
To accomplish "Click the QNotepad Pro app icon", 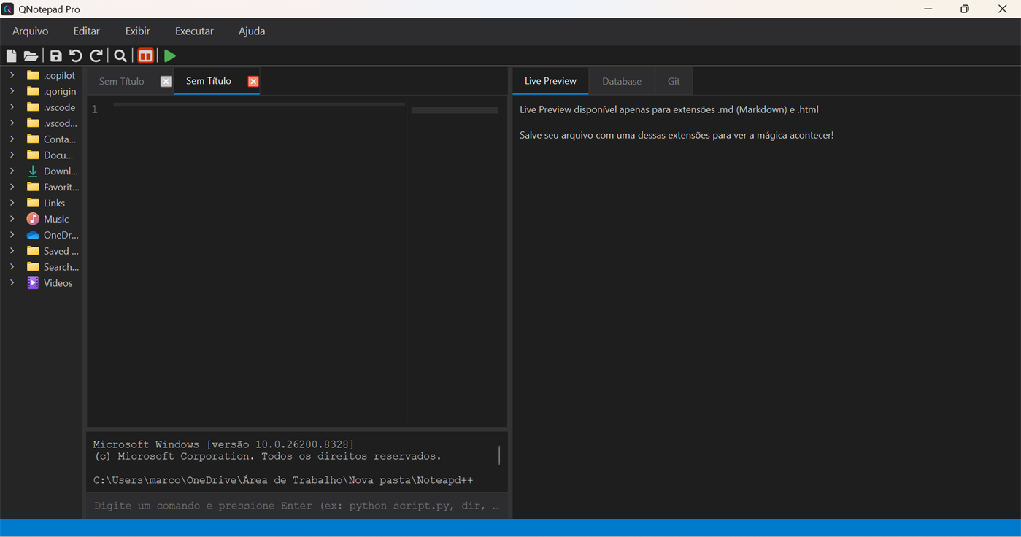I will pos(7,9).
